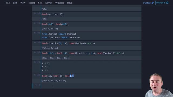Image resolution: width=173 pixels, height=97 pixels.
Task: Open the Widgets menu
Action: click(x=59, y=3)
